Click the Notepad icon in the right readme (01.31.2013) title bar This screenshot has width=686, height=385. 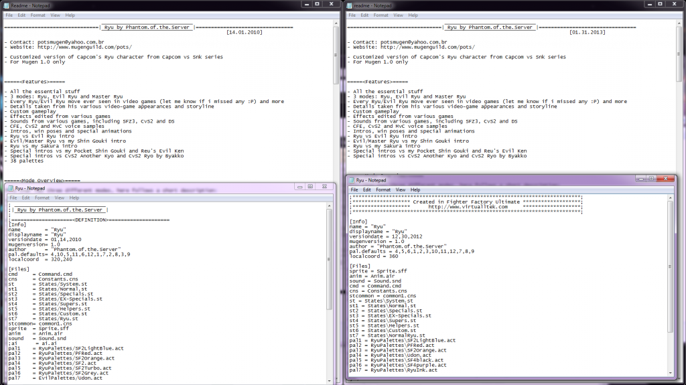349,5
